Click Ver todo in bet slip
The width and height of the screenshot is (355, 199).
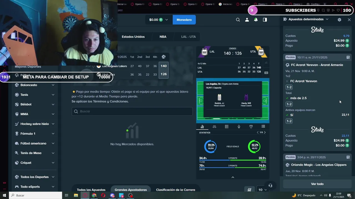point(317,184)
